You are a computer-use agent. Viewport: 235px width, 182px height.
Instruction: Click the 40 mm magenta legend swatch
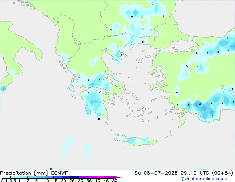coord(100,177)
